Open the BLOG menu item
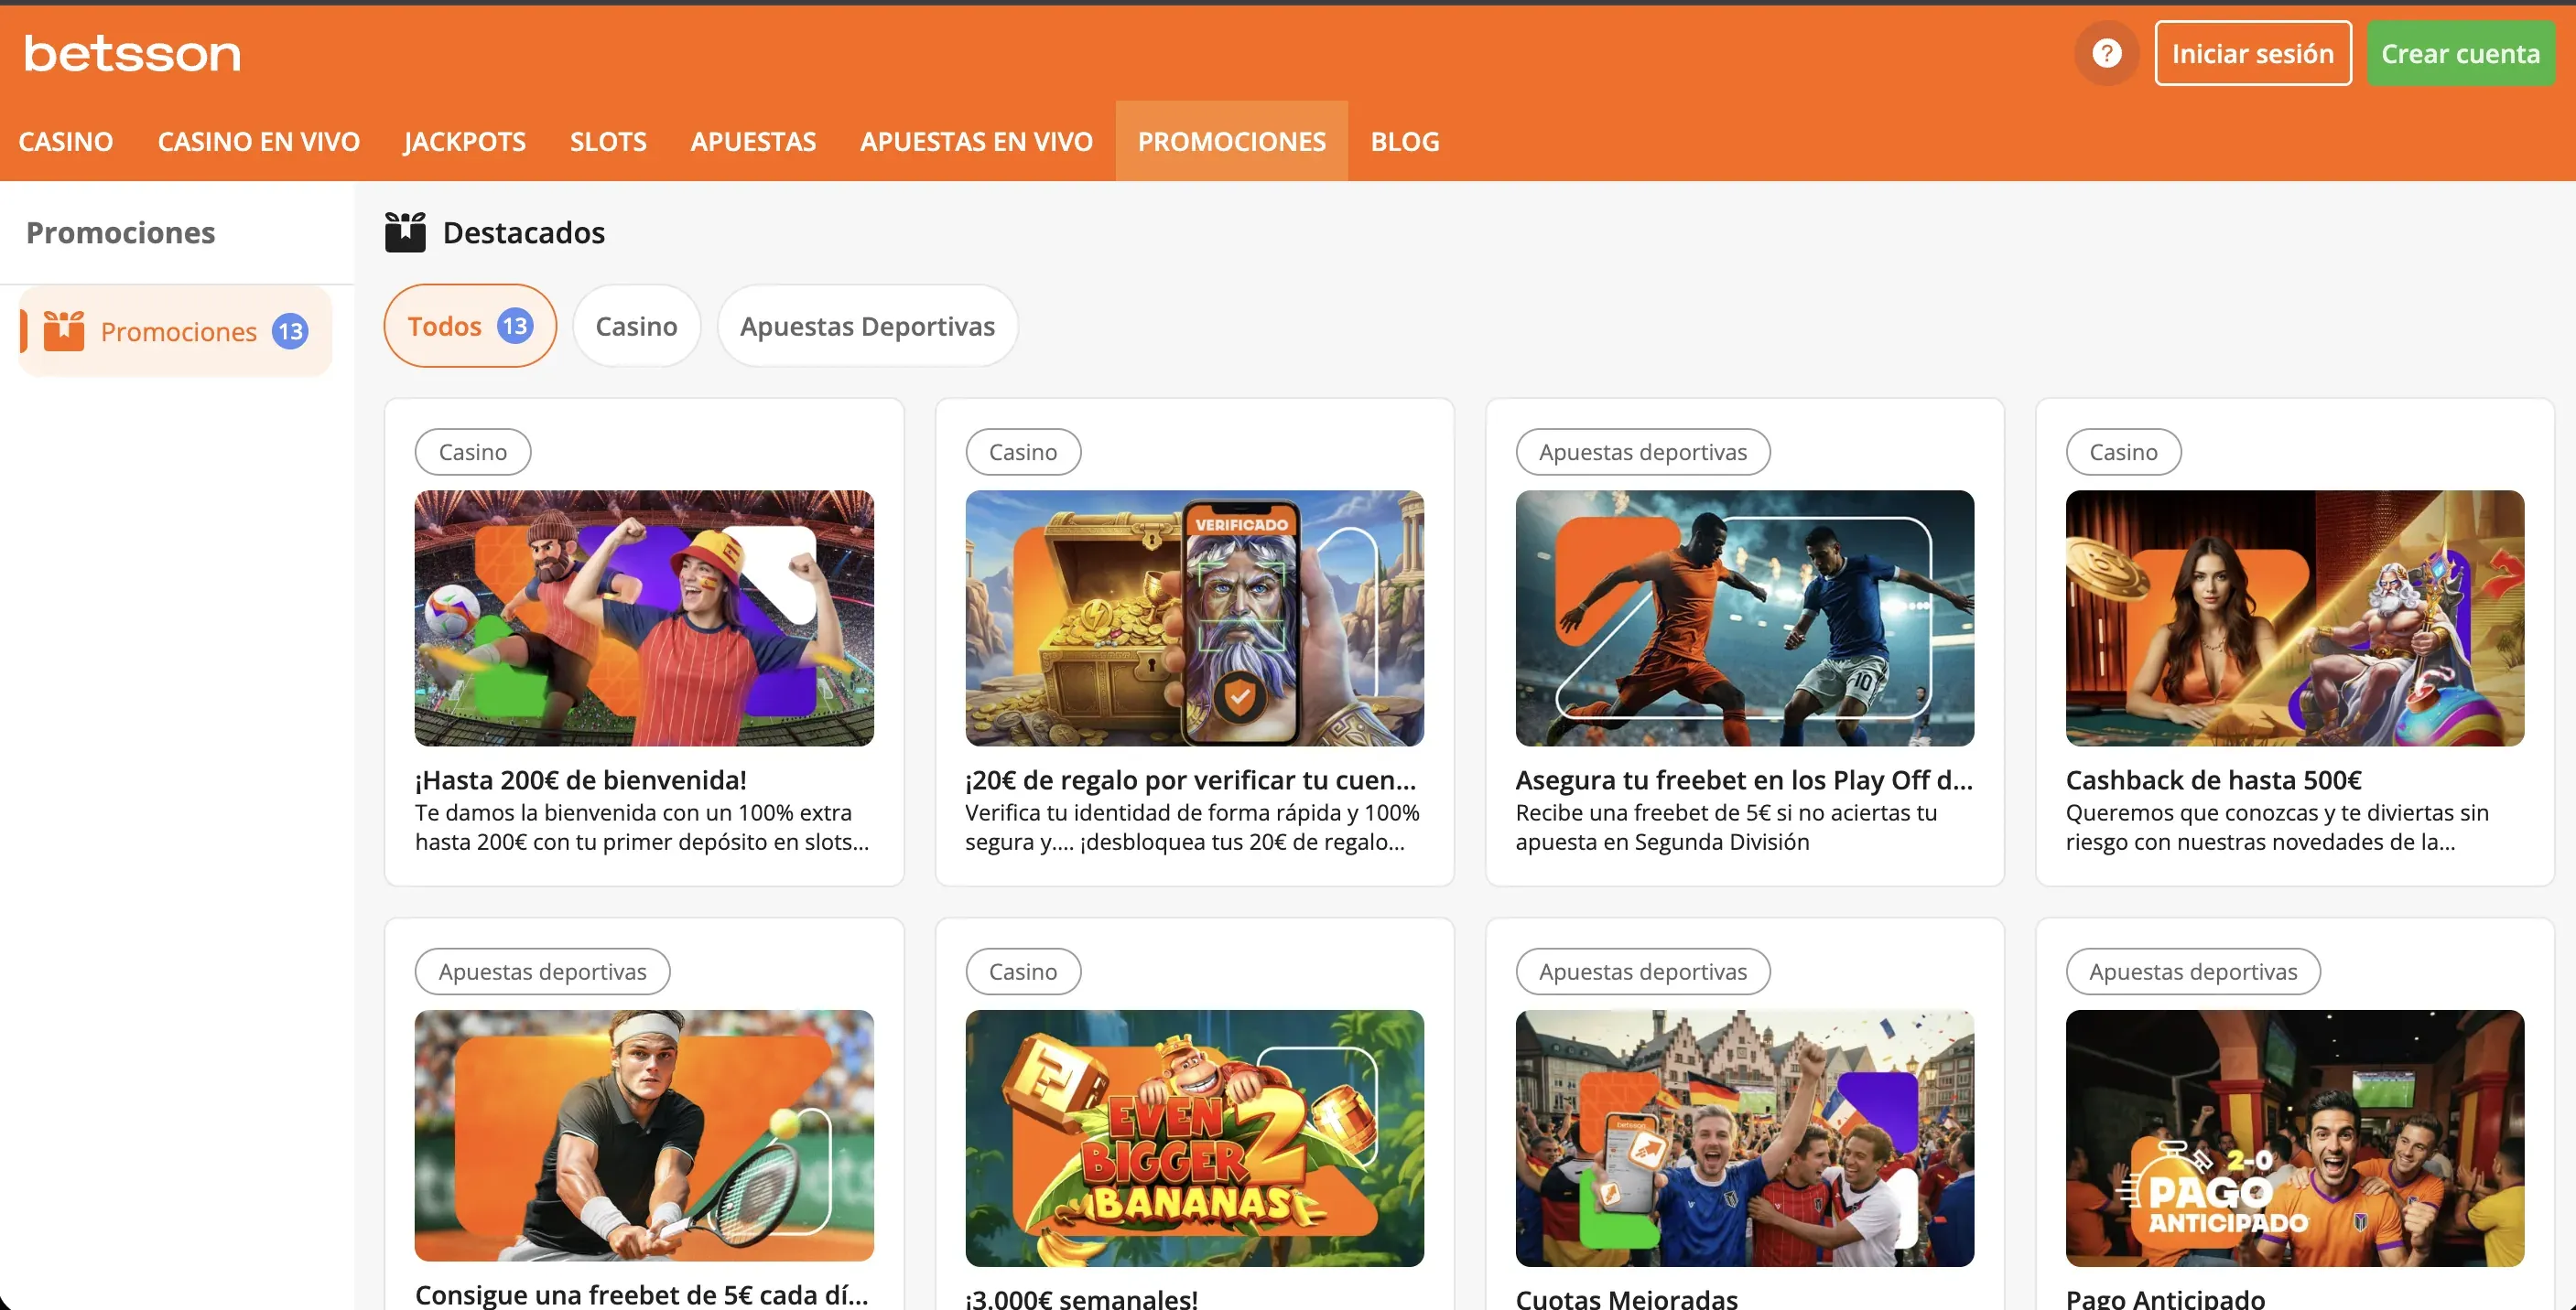 click(1405, 141)
